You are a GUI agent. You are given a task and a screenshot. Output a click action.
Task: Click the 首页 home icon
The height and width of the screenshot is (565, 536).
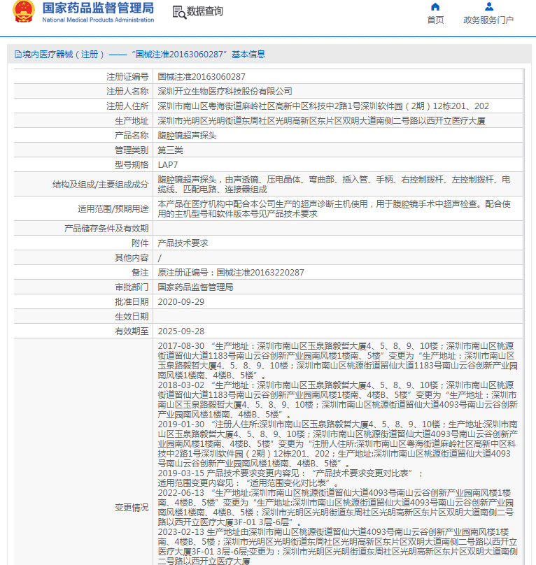pyautogui.click(x=435, y=7)
